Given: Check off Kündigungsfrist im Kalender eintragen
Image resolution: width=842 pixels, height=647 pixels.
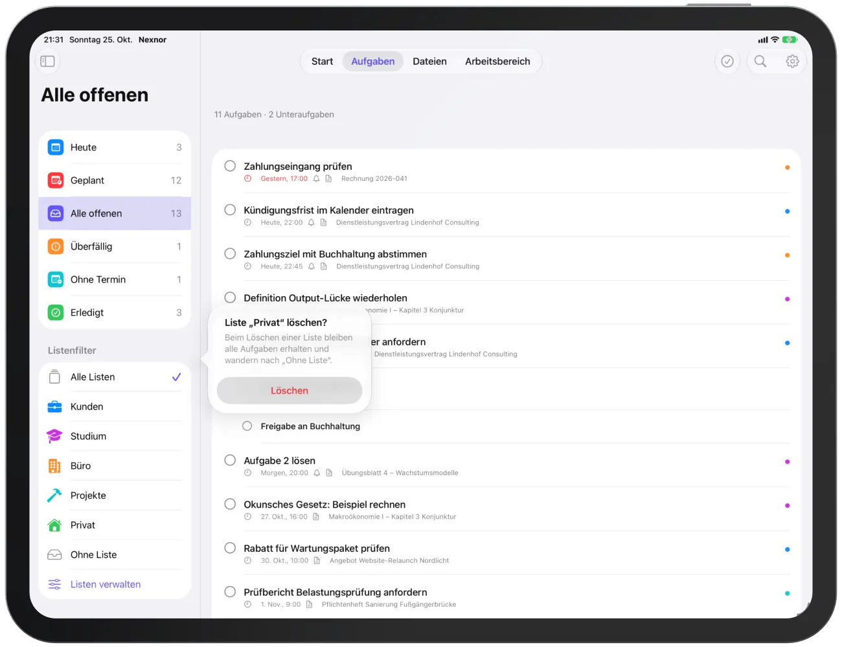Looking at the screenshot, I should point(230,210).
